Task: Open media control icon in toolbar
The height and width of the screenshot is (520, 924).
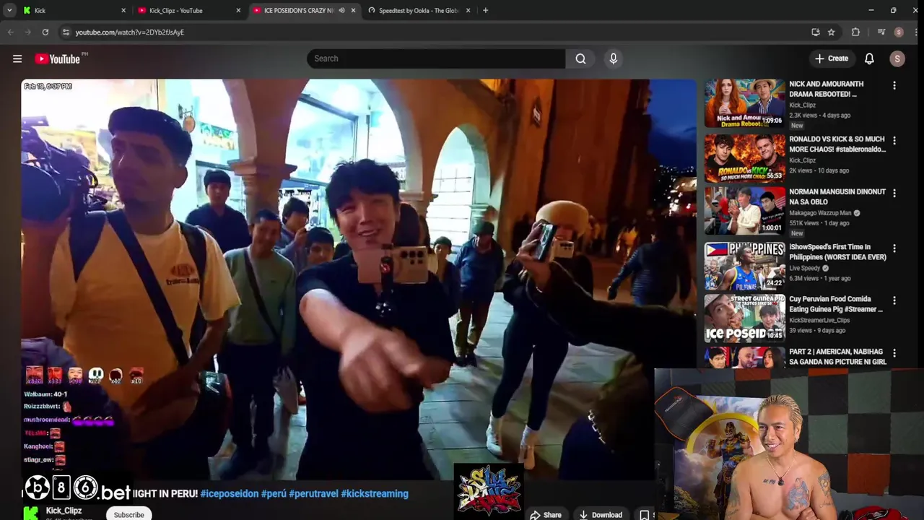Action: click(881, 32)
